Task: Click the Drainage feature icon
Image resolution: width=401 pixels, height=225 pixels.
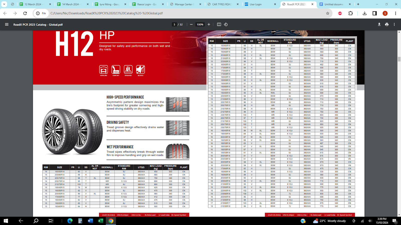Action: 128,69
